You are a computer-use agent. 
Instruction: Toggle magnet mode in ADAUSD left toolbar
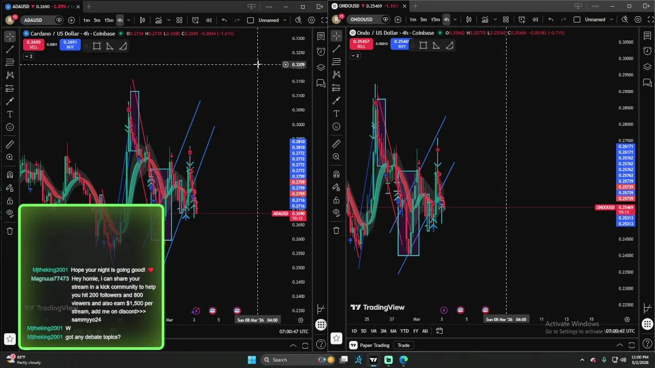click(x=10, y=175)
